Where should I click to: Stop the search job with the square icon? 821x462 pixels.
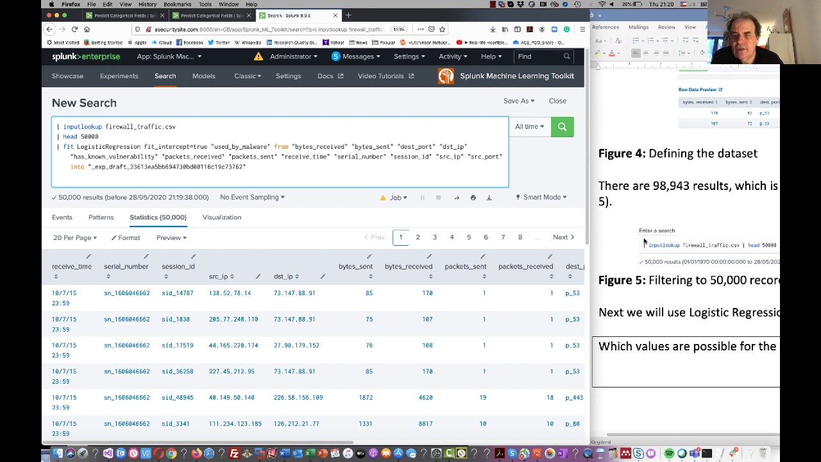click(x=438, y=198)
